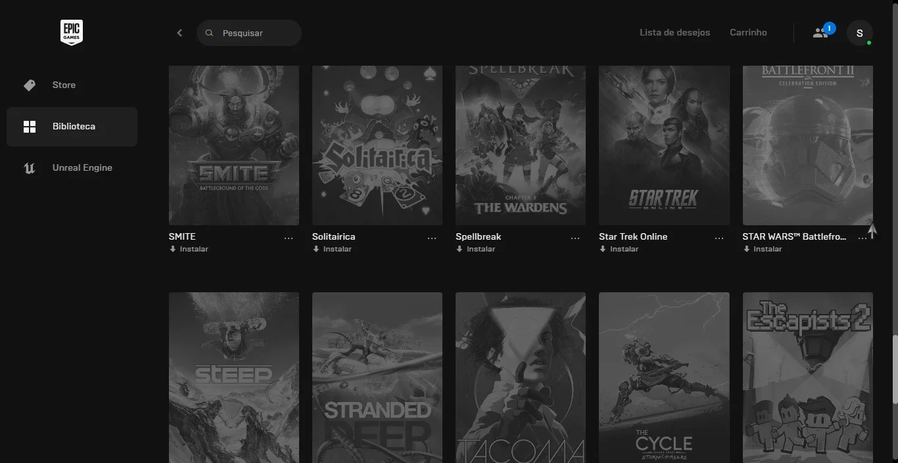The height and width of the screenshot is (463, 898).
Task: Open three-dot menu for STAR WARS Battlefront
Action: coord(862,238)
